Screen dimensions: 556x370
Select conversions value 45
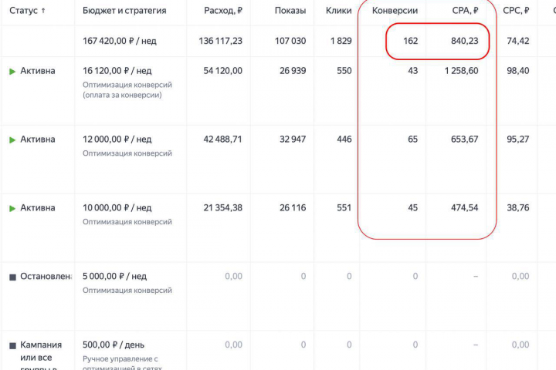click(x=412, y=208)
